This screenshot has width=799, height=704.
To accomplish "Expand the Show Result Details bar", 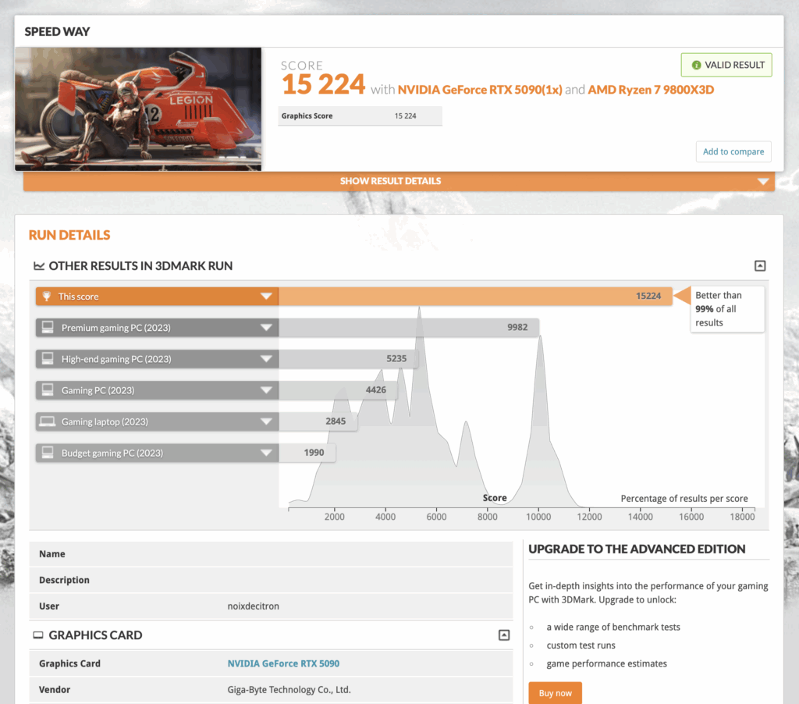I will [x=762, y=182].
